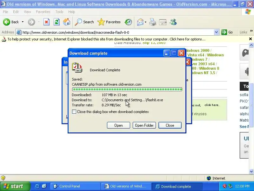Click the Edit page icon
This screenshot has height=191, width=254.
163,22
